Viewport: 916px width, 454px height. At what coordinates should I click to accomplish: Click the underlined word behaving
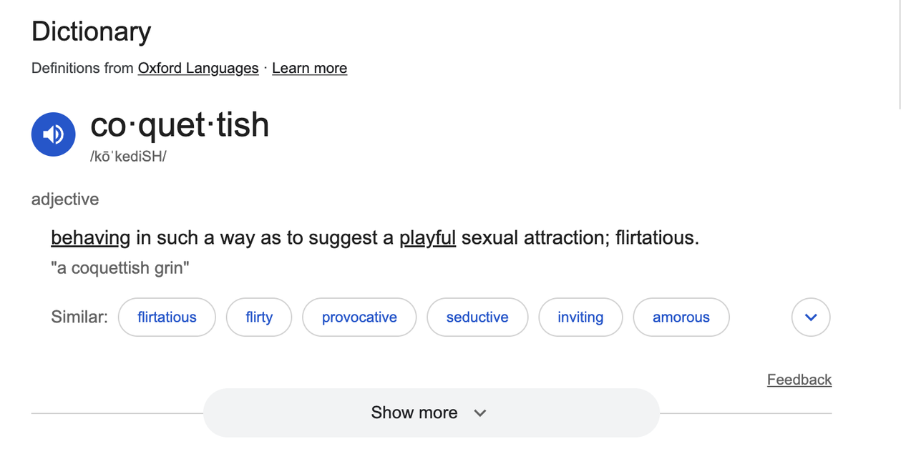[90, 237]
